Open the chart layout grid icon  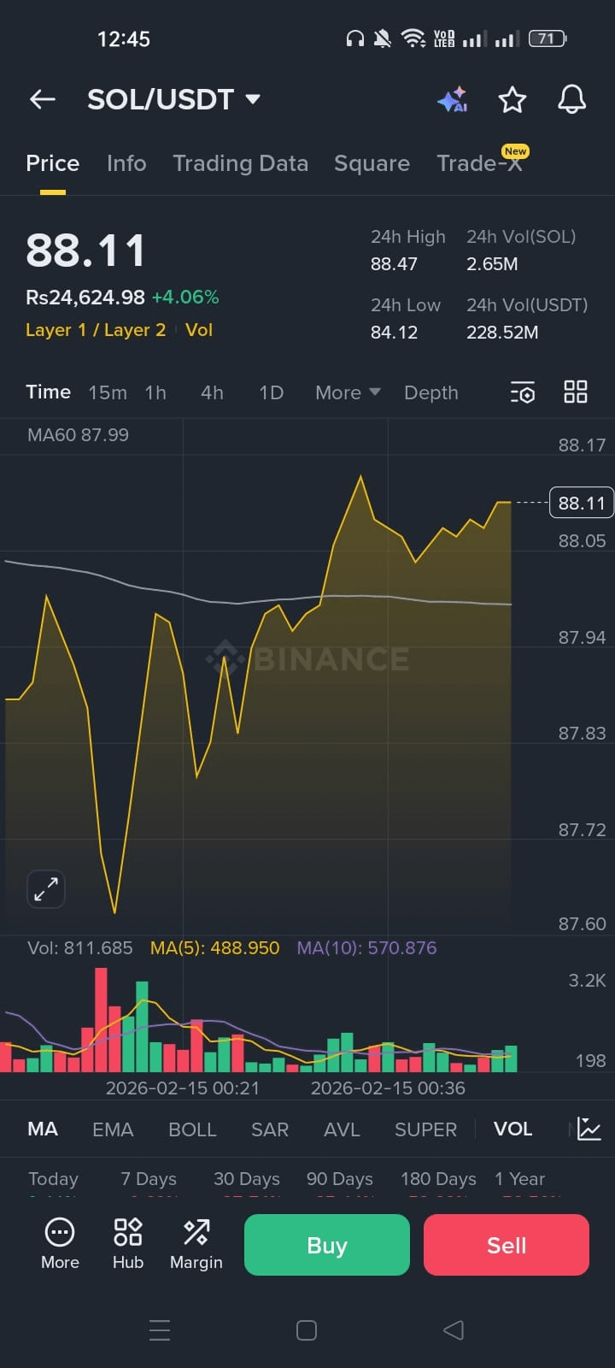click(x=576, y=392)
